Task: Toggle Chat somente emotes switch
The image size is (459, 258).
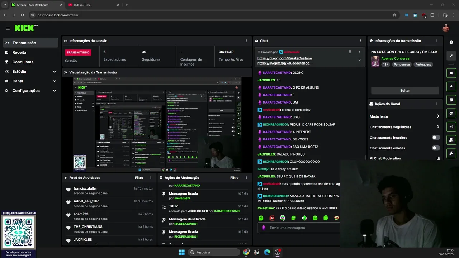Action: pyautogui.click(x=436, y=148)
